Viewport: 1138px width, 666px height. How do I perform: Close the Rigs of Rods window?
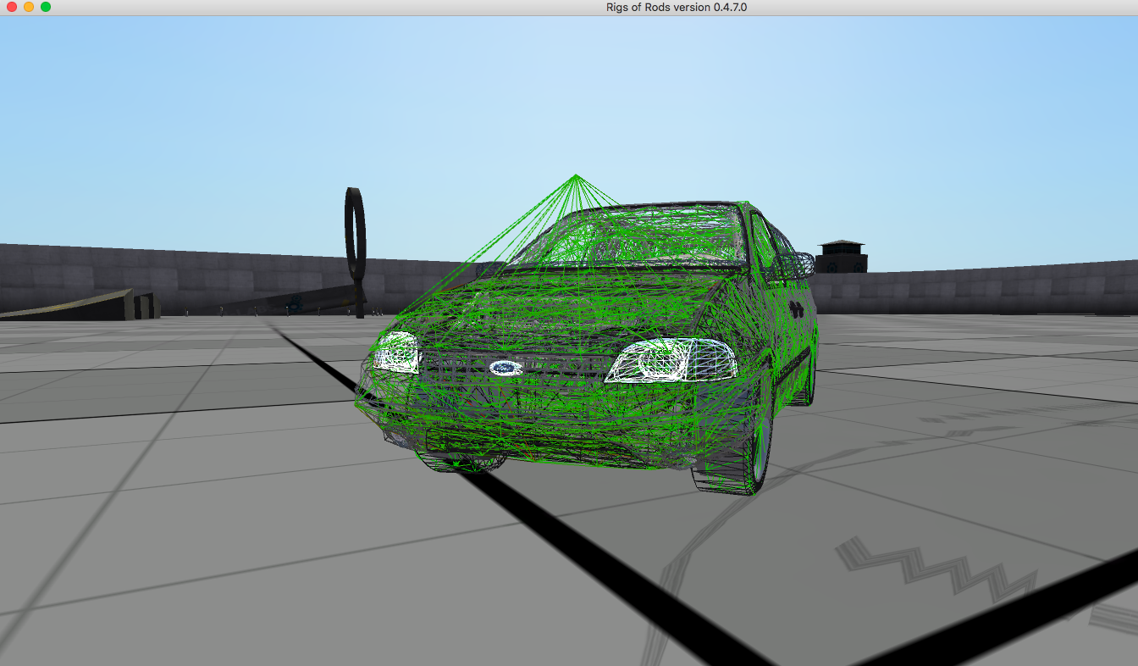point(12,7)
